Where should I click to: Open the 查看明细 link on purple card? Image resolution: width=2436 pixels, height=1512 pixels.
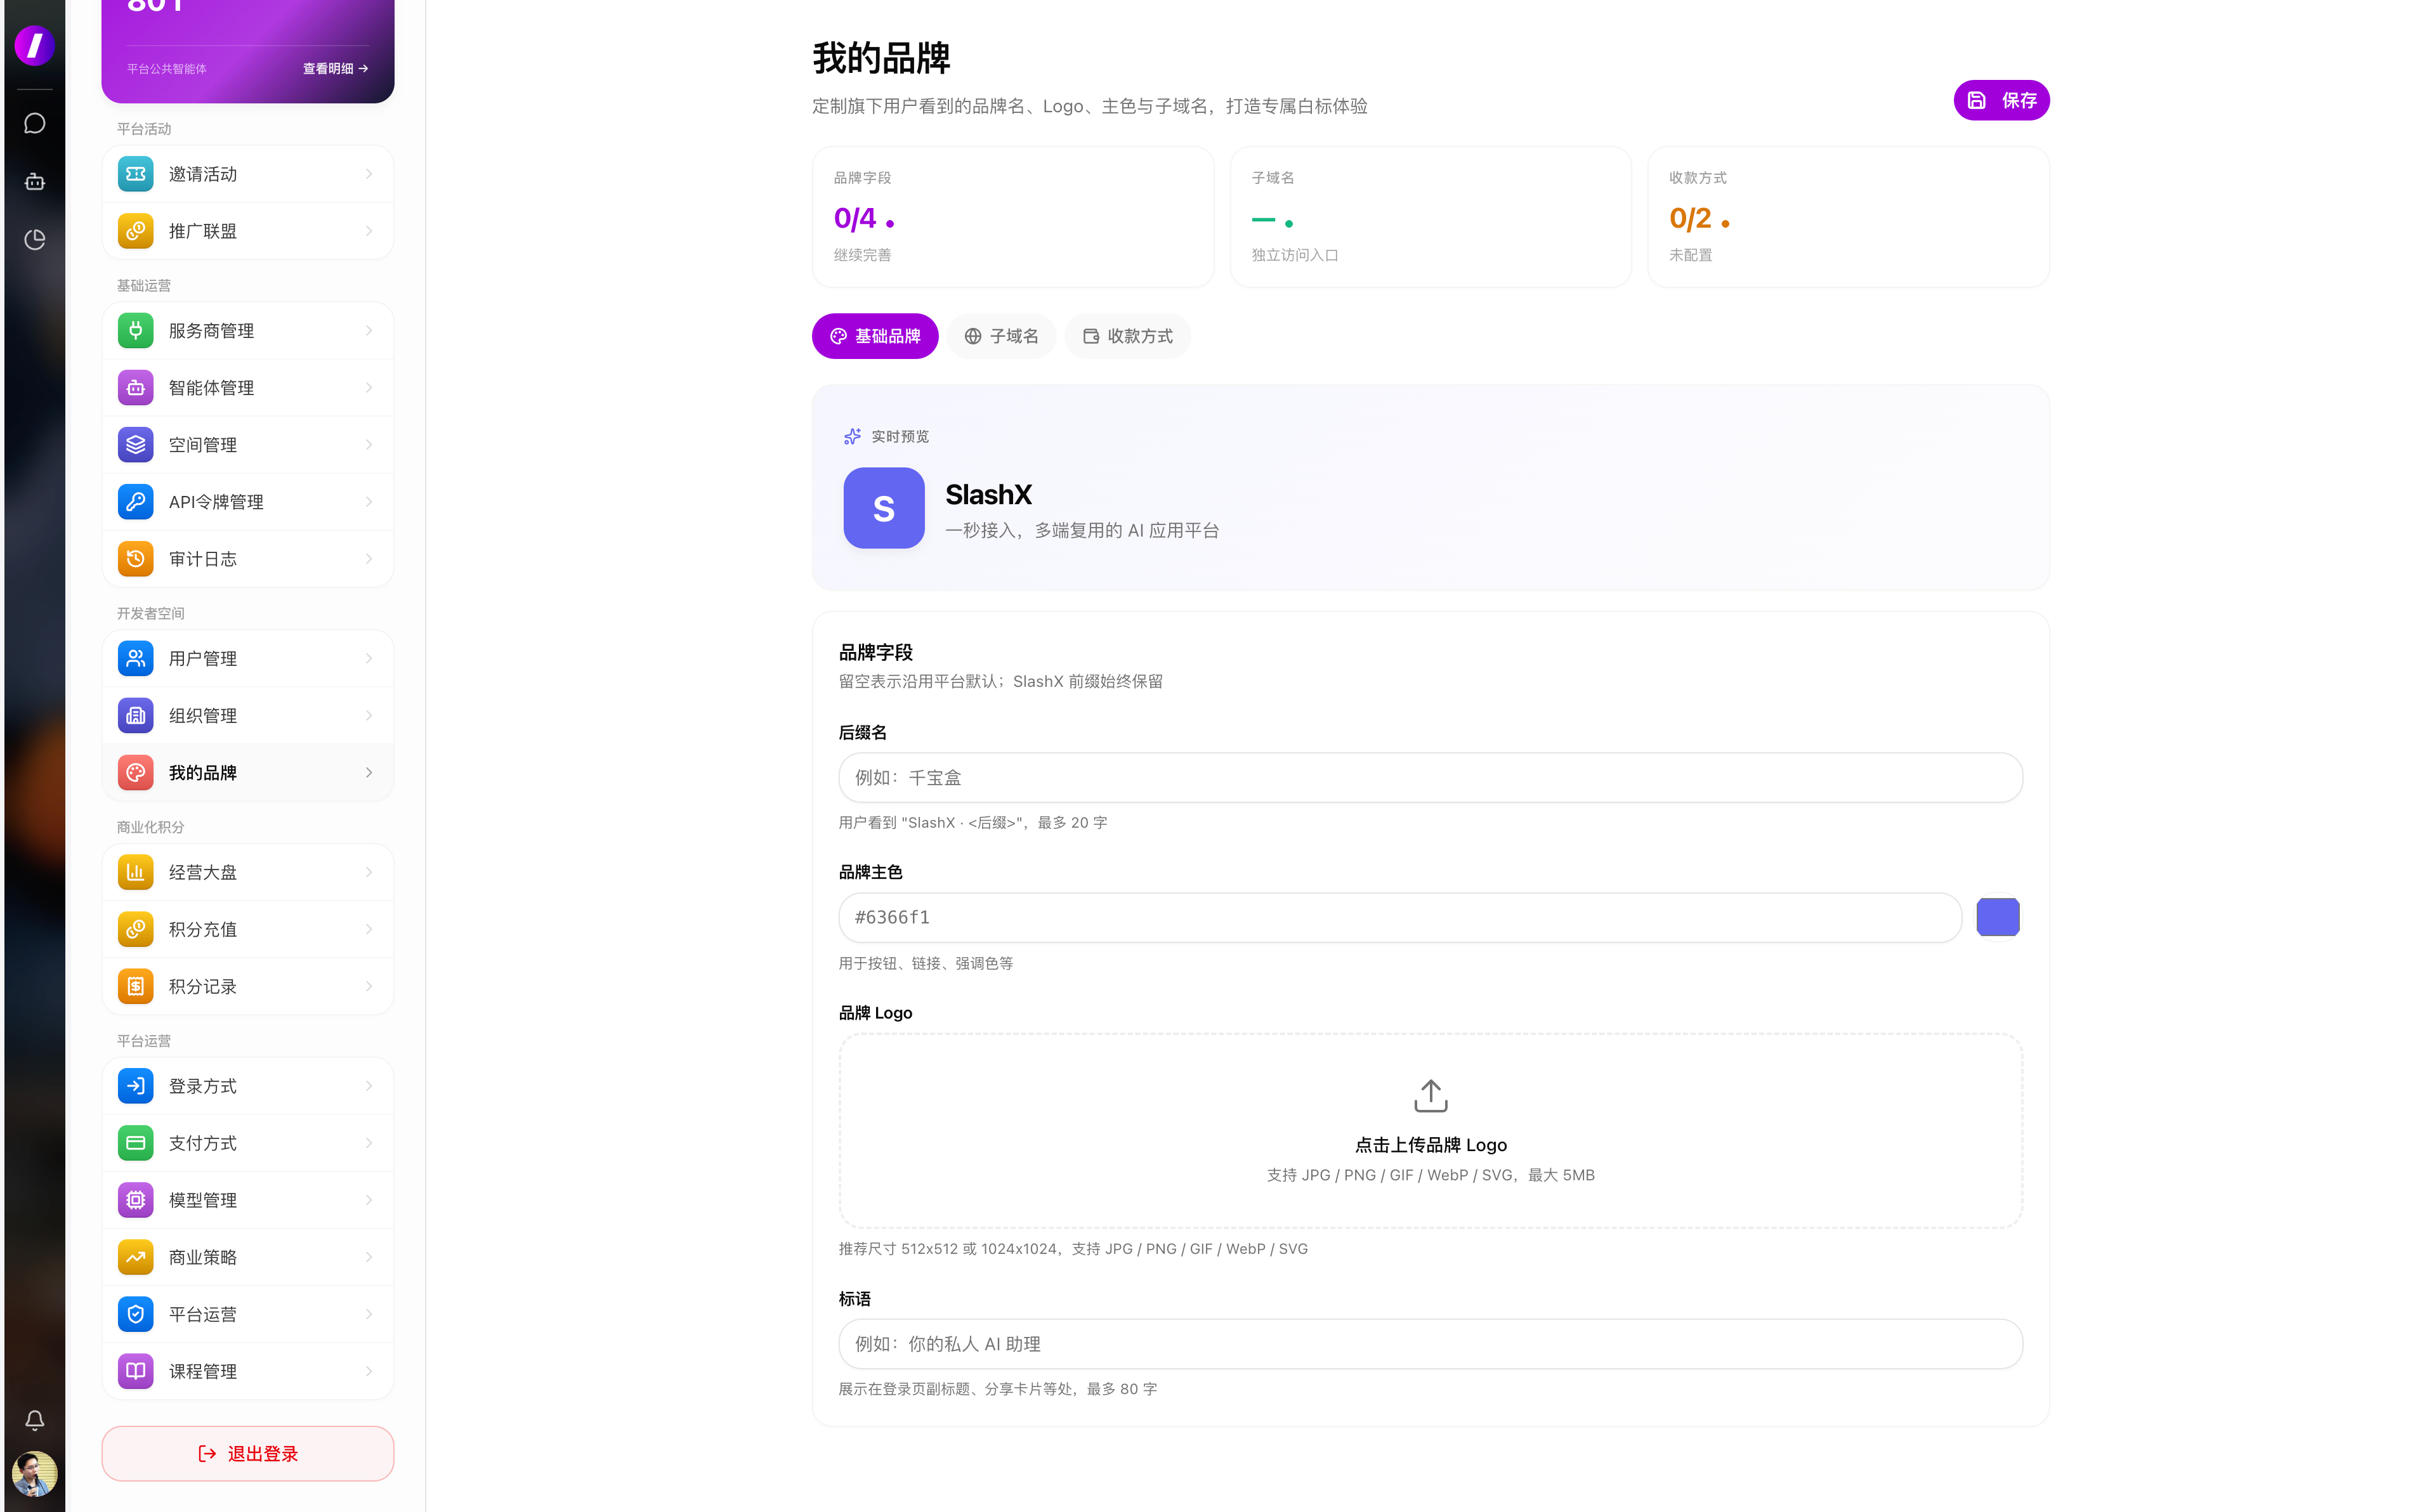click(x=336, y=69)
